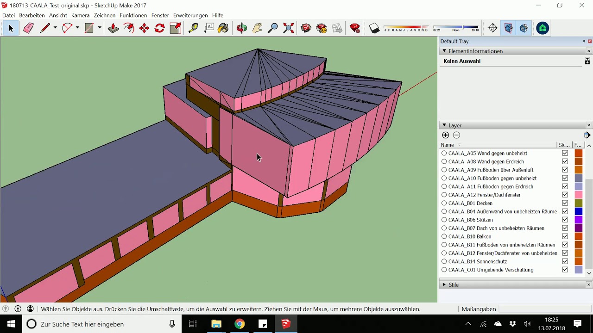Activate the Orbit tool
Viewport: 593px width, 333px height.
pyautogui.click(x=242, y=29)
